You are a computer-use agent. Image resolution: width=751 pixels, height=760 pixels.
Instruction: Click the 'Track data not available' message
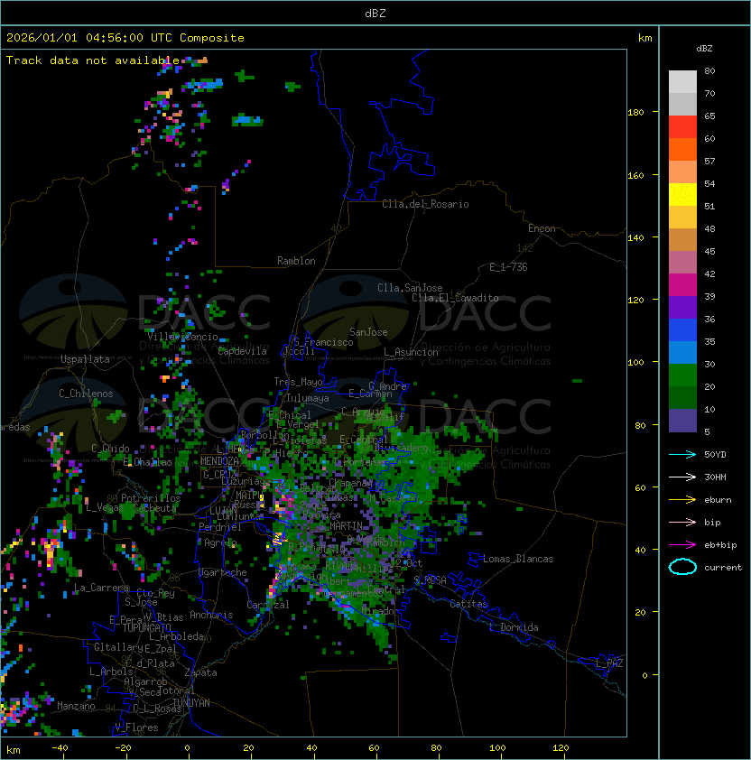[x=93, y=60]
